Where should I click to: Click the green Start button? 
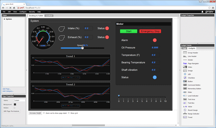point(129,31)
